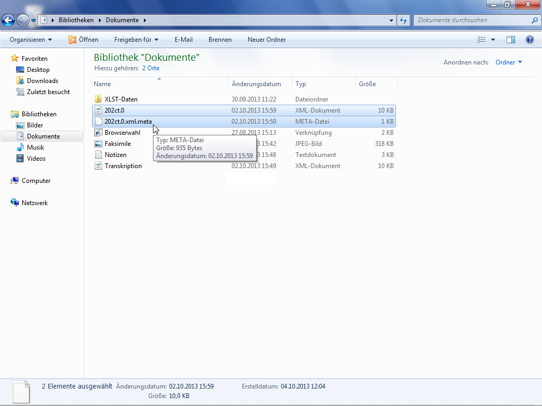Click E-Mail in the toolbar
Screen dimensions: 542x406
(x=183, y=40)
